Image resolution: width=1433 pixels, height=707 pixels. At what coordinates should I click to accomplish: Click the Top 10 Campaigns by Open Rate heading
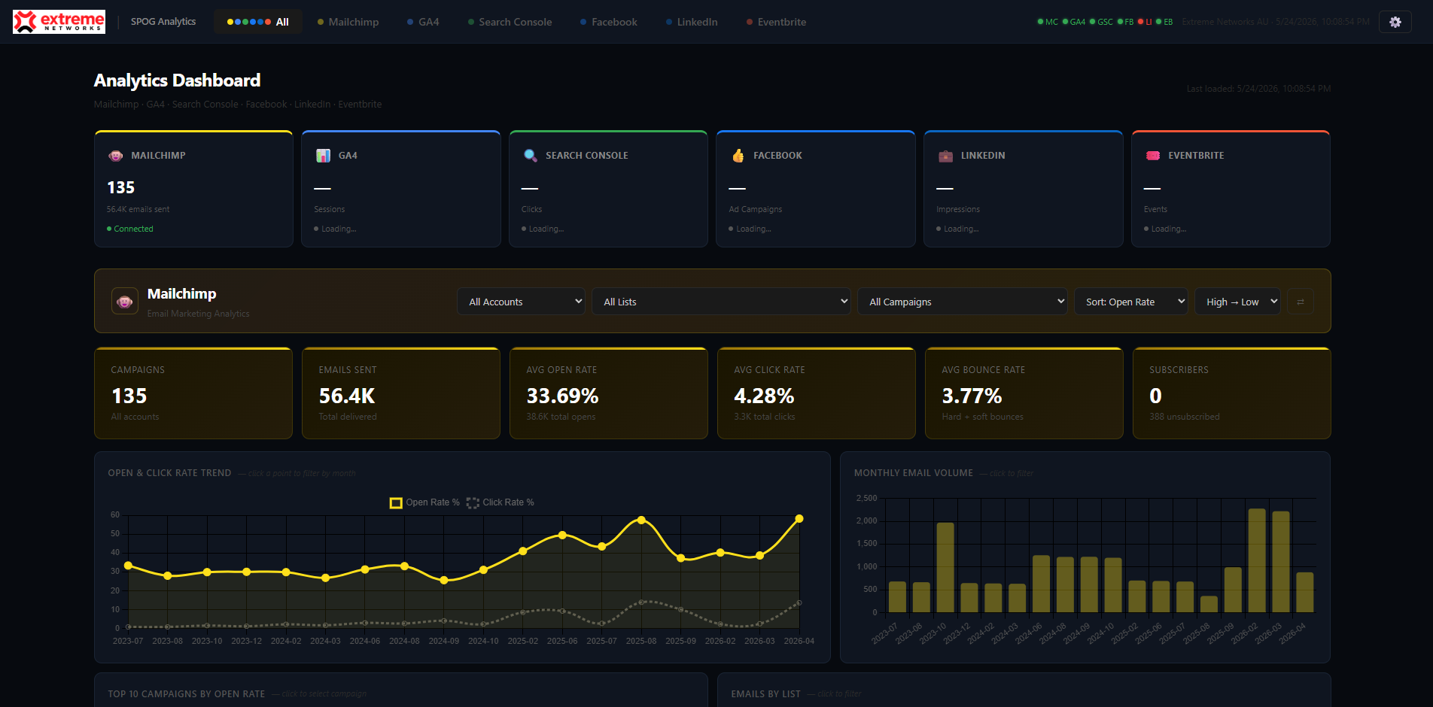coord(187,694)
